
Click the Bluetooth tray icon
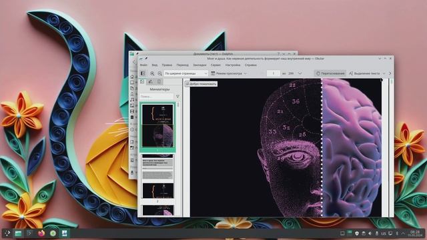tap(397, 233)
